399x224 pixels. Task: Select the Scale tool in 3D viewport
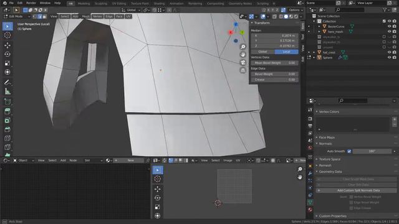(7, 63)
